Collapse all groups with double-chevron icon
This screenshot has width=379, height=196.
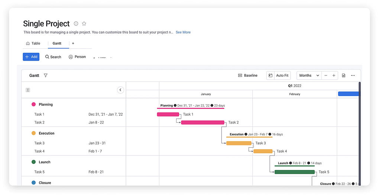pyautogui.click(x=28, y=90)
